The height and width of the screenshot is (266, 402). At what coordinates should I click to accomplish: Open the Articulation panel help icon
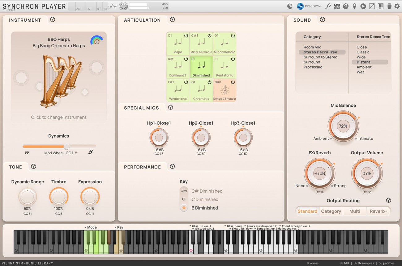pyautogui.click(x=172, y=19)
